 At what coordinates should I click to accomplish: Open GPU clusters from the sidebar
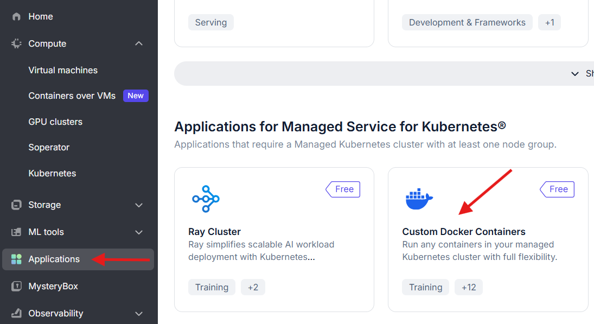coord(55,122)
